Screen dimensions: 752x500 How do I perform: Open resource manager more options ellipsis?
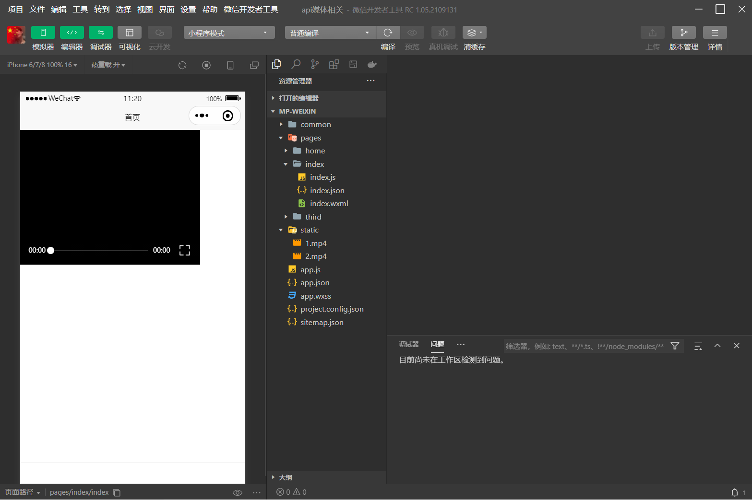click(x=370, y=81)
